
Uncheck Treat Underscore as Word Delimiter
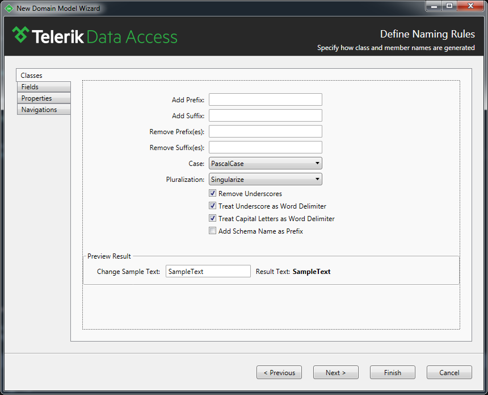click(x=213, y=206)
